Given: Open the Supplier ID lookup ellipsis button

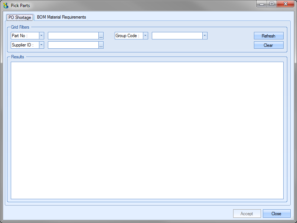Looking at the screenshot, I should pos(101,45).
